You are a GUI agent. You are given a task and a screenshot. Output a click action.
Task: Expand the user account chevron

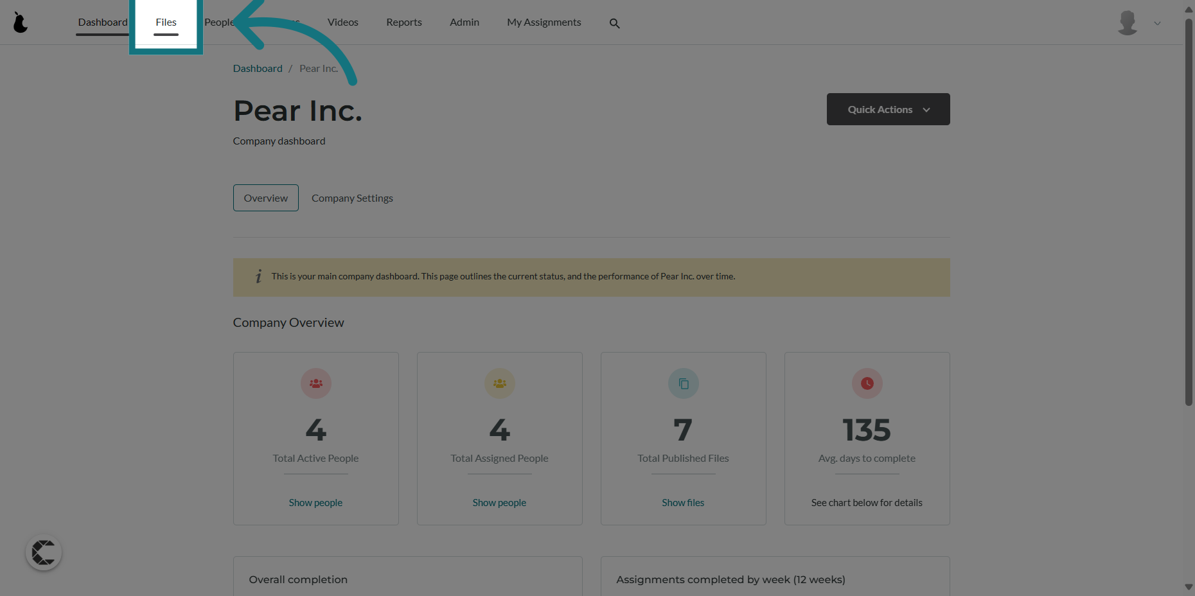pyautogui.click(x=1157, y=23)
